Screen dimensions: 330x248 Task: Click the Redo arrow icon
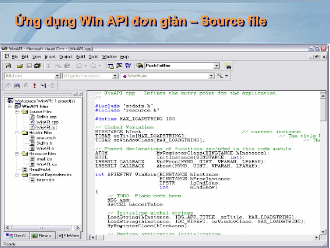point(93,66)
